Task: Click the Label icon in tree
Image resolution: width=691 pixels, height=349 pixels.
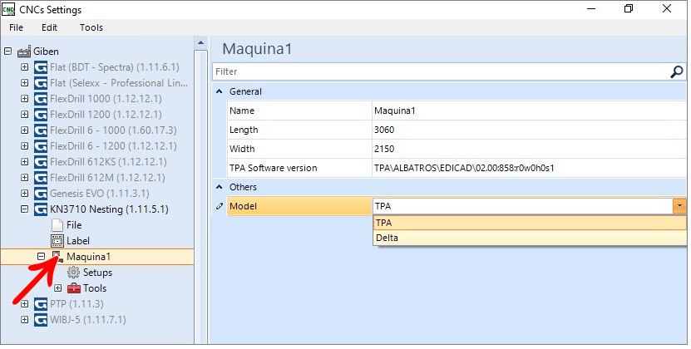Action: coord(57,241)
